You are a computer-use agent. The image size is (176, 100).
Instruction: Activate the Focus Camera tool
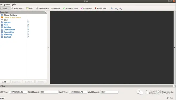(x=42, y=9)
